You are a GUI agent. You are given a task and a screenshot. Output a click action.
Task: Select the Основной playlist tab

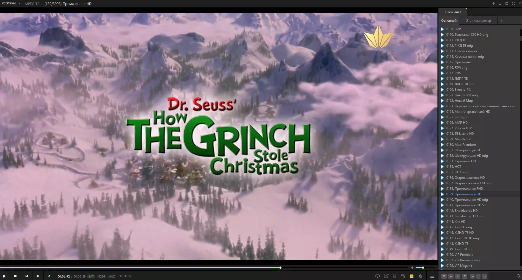point(449,21)
